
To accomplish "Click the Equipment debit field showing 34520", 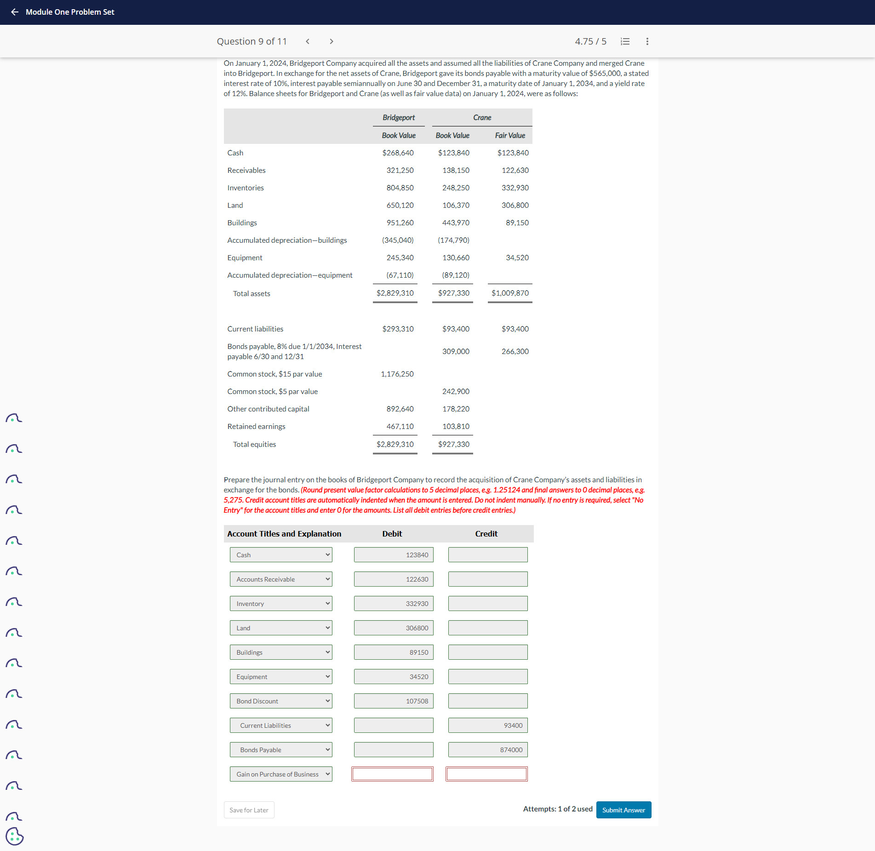I will pyautogui.click(x=394, y=677).
